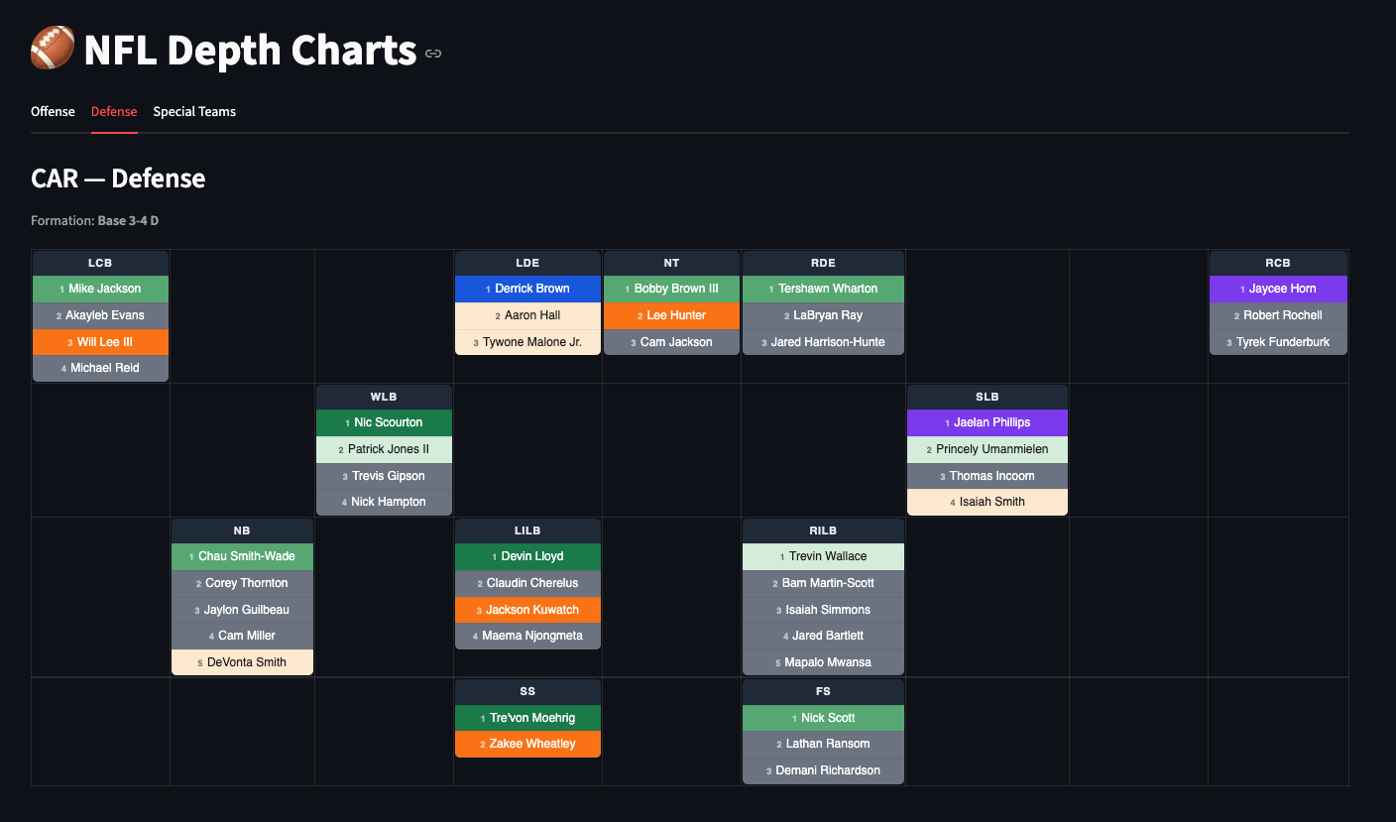Open the Special Teams tab
This screenshot has height=822, width=1396.
tap(194, 111)
